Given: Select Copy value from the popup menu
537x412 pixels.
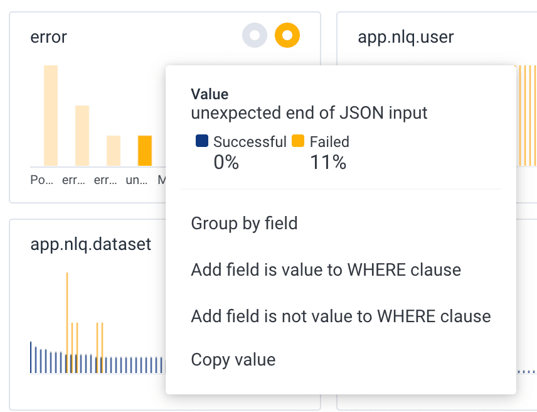Looking at the screenshot, I should 233,360.
